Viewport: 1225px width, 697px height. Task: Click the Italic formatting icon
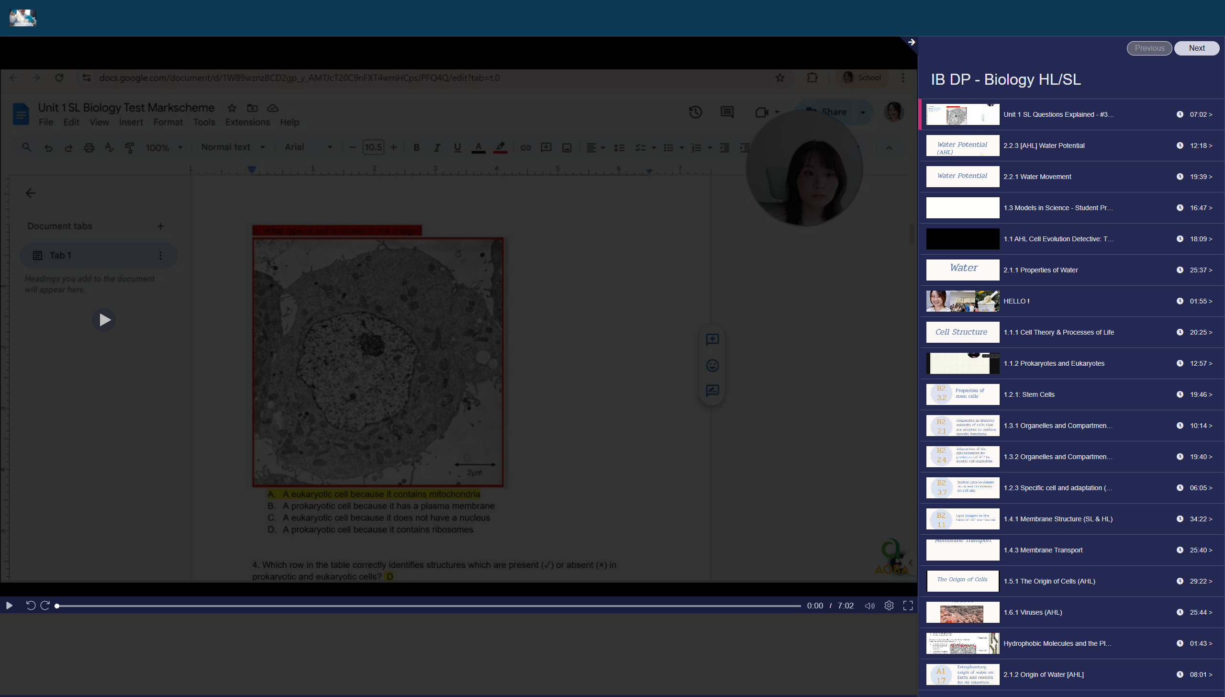[x=436, y=147]
